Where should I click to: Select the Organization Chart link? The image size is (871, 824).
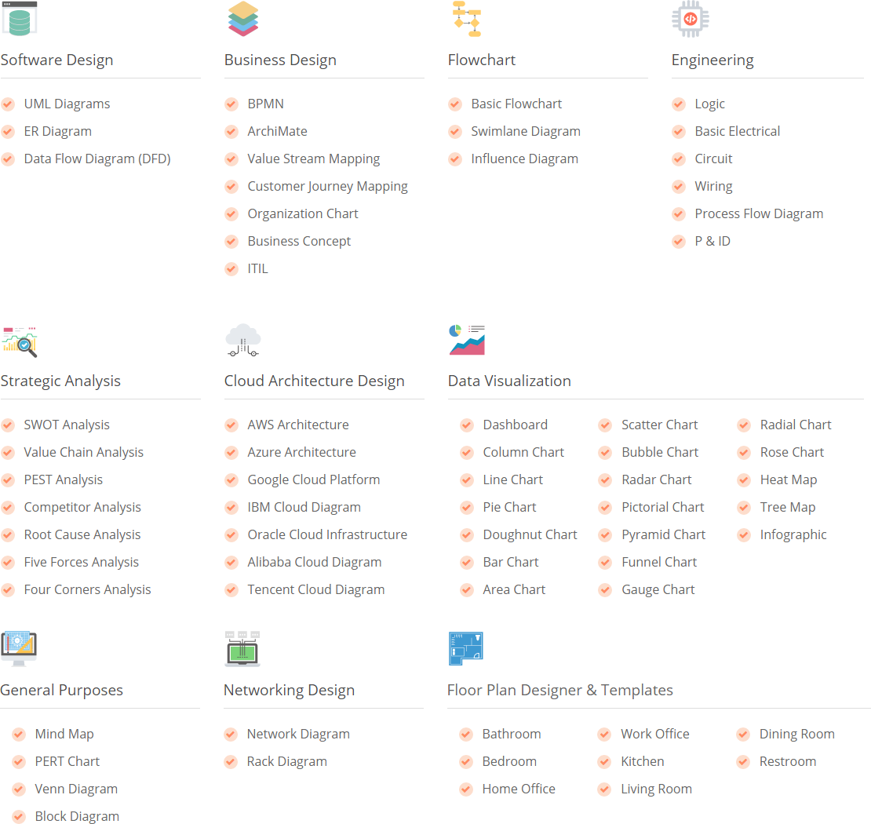tap(303, 214)
